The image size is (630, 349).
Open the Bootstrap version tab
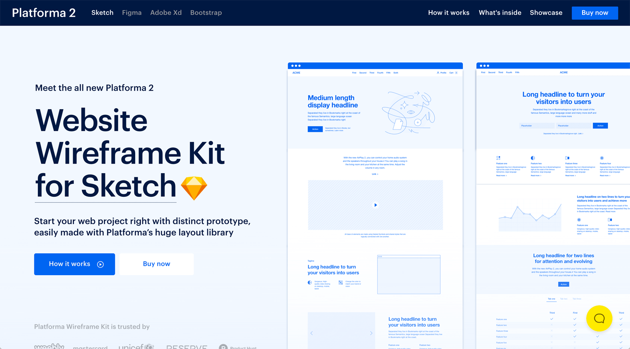tap(206, 13)
